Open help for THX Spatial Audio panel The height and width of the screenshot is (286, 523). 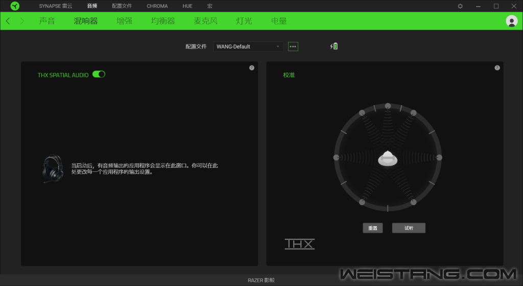point(252,68)
